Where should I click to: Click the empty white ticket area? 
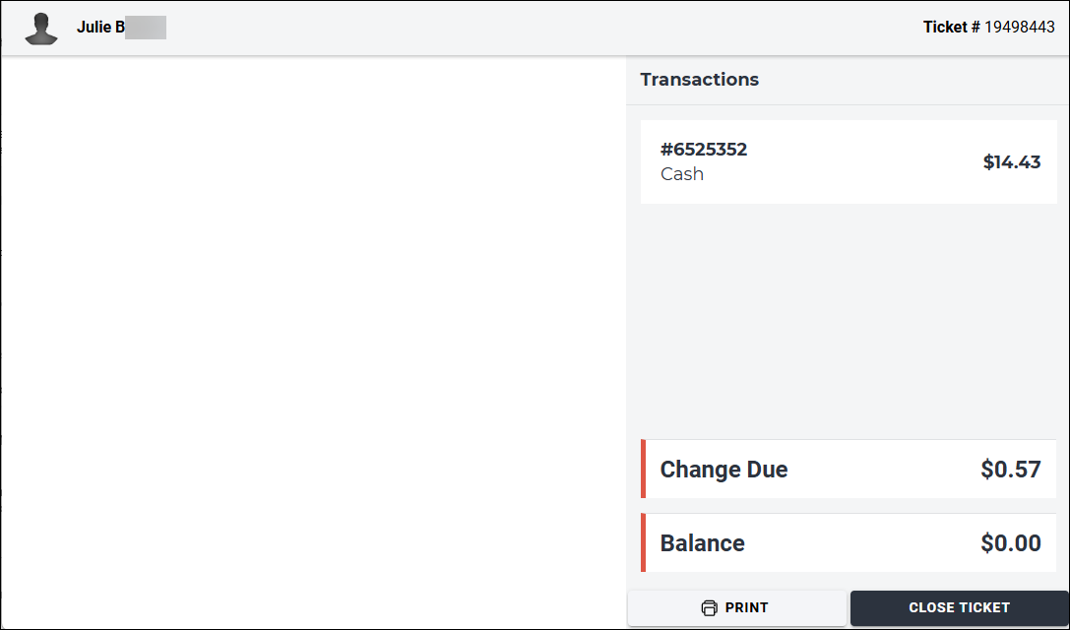tap(313, 342)
